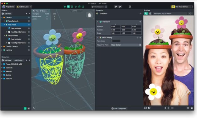
Task: Collapse the Head Binding component section
Action: coord(98,38)
